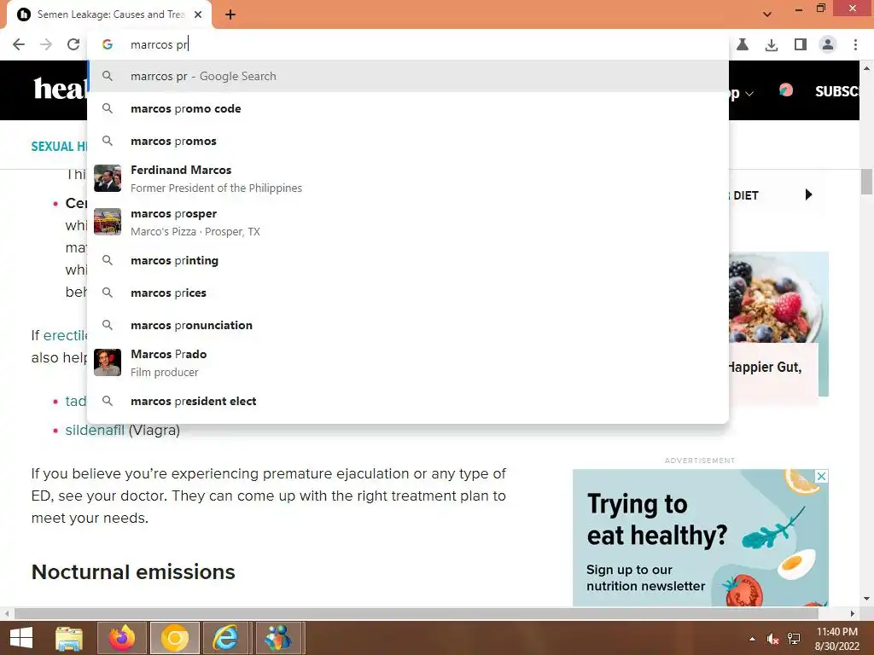Open SEXUAL HEALTH category link

click(x=60, y=147)
